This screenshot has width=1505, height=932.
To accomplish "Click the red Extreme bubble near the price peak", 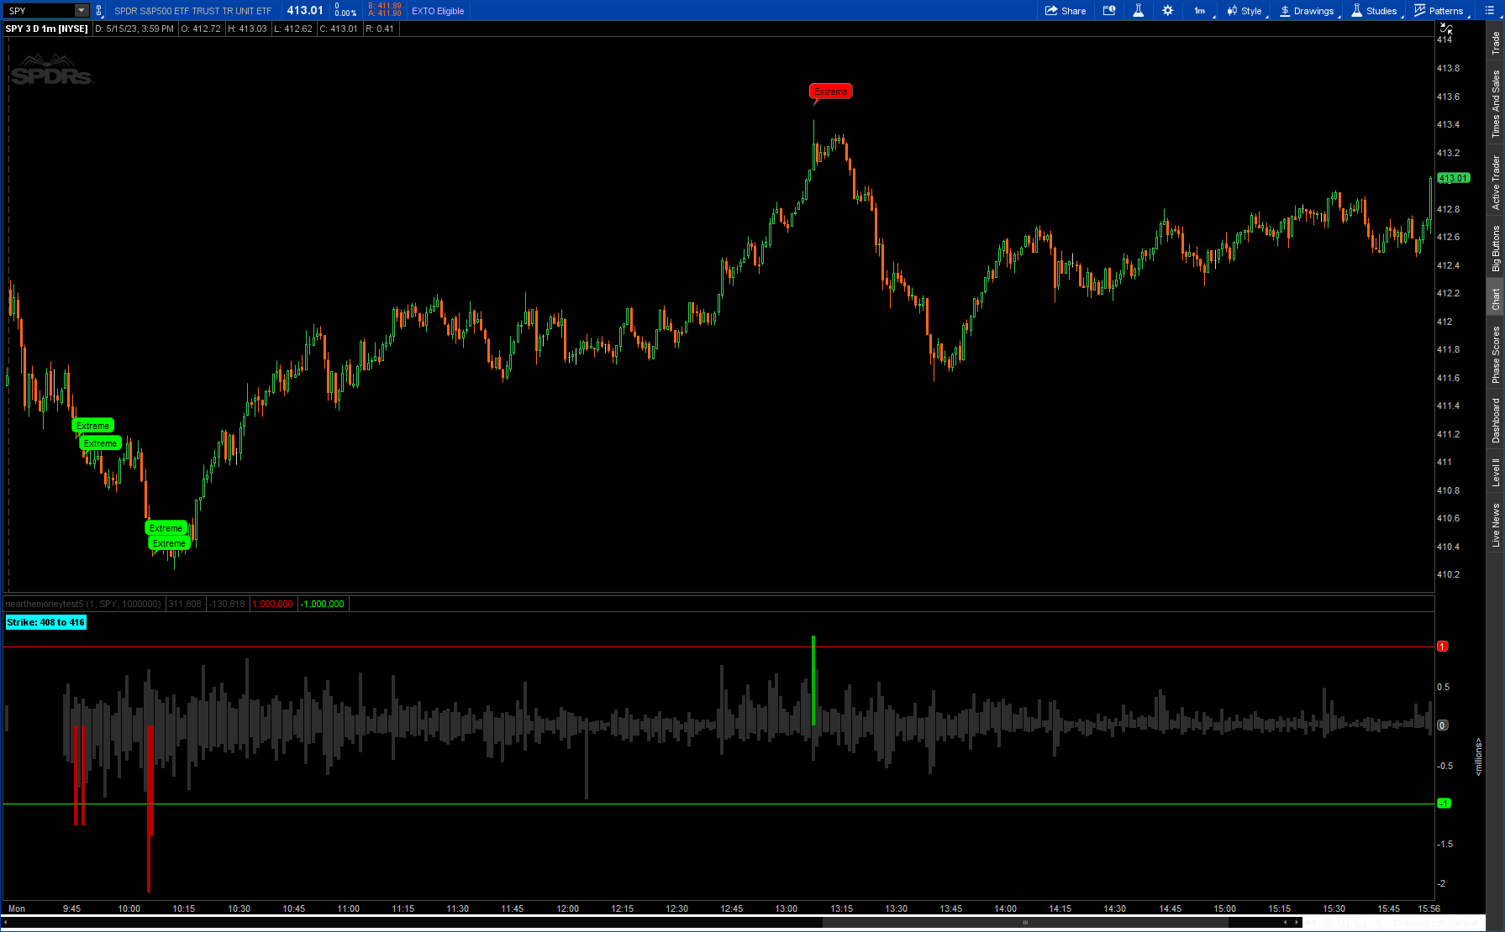I will coord(830,92).
